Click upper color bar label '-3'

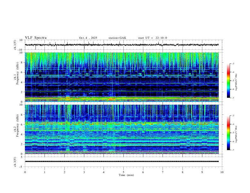pos(233,63)
